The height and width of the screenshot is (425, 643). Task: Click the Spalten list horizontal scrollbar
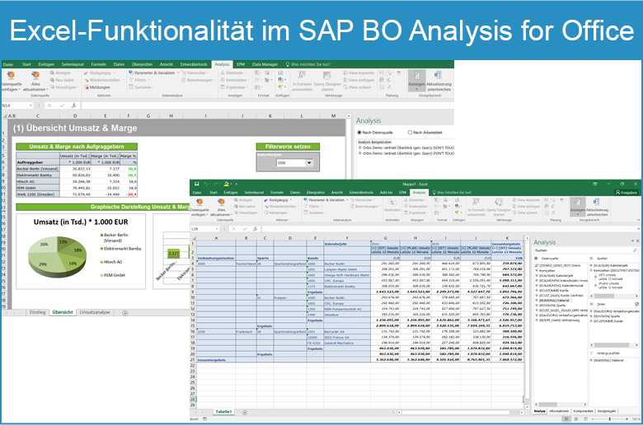coord(614,296)
